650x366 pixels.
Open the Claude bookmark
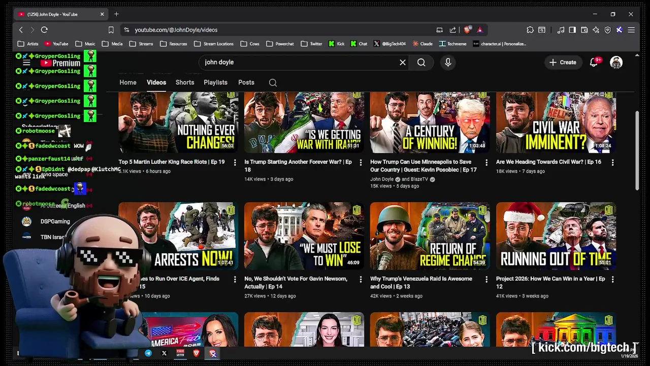pyautogui.click(x=422, y=44)
